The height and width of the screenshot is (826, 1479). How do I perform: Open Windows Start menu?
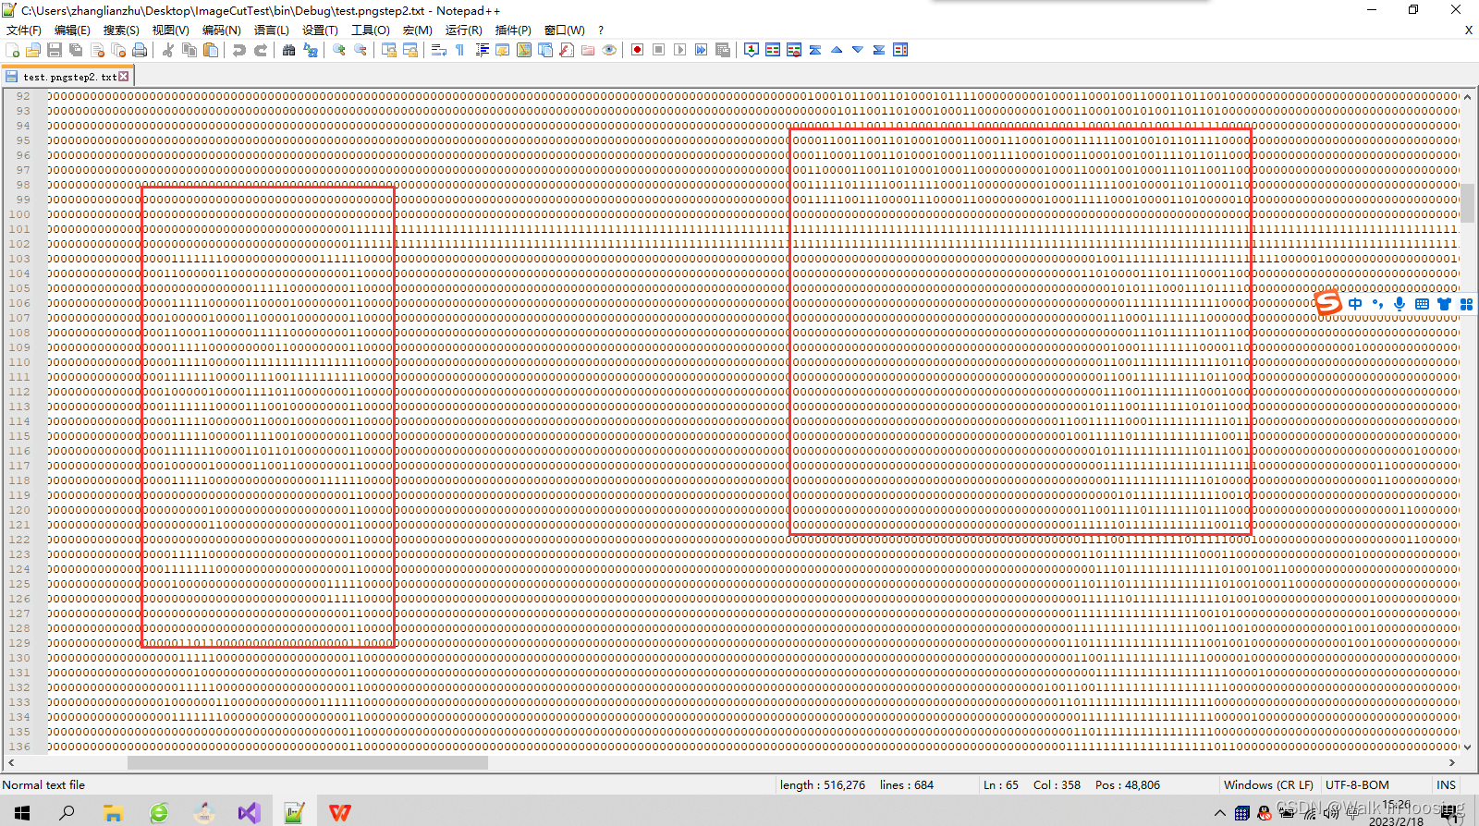(22, 813)
